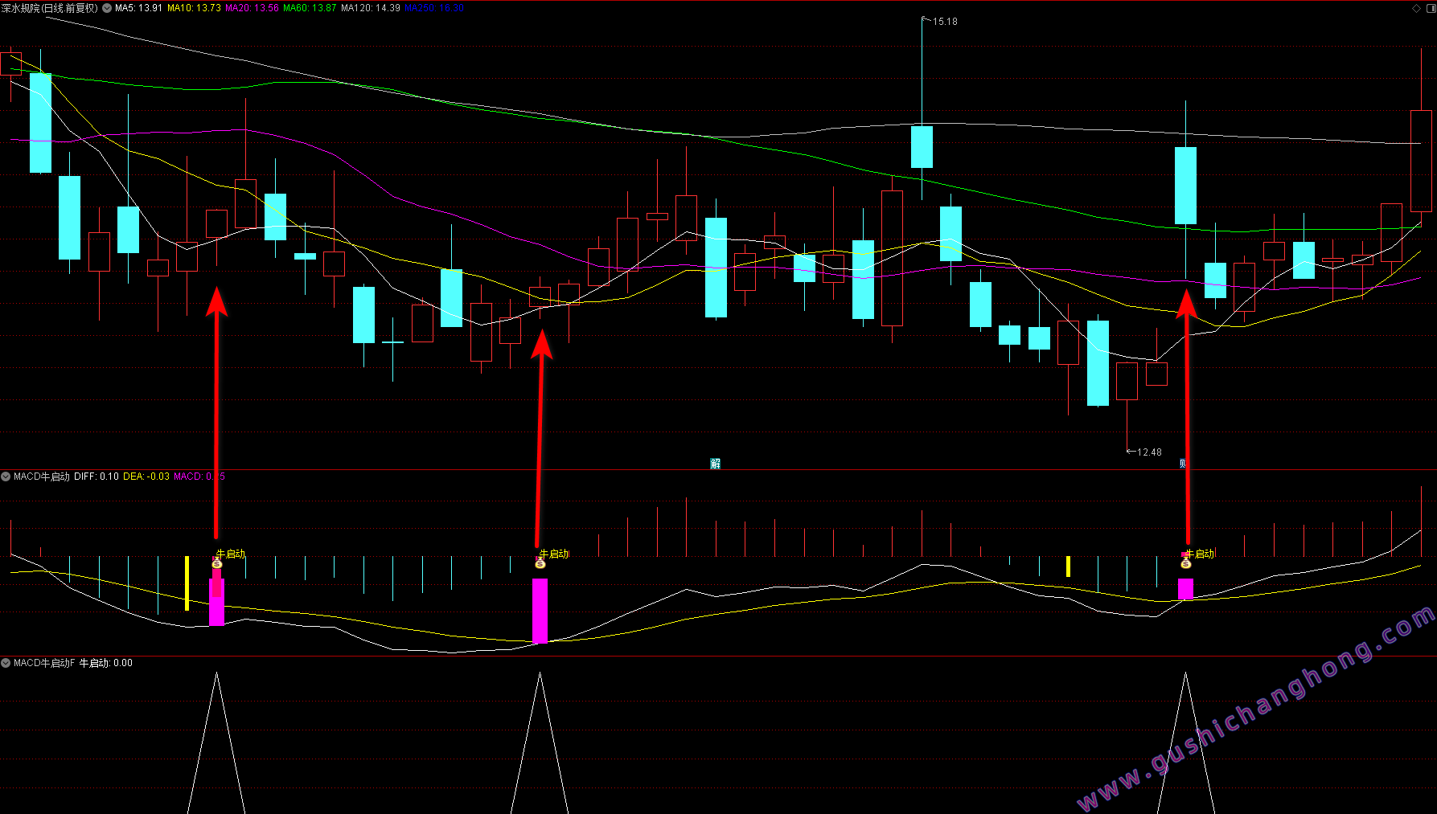Click the 15.18 high price label
Screen dimensions: 1437x814
click(x=945, y=22)
